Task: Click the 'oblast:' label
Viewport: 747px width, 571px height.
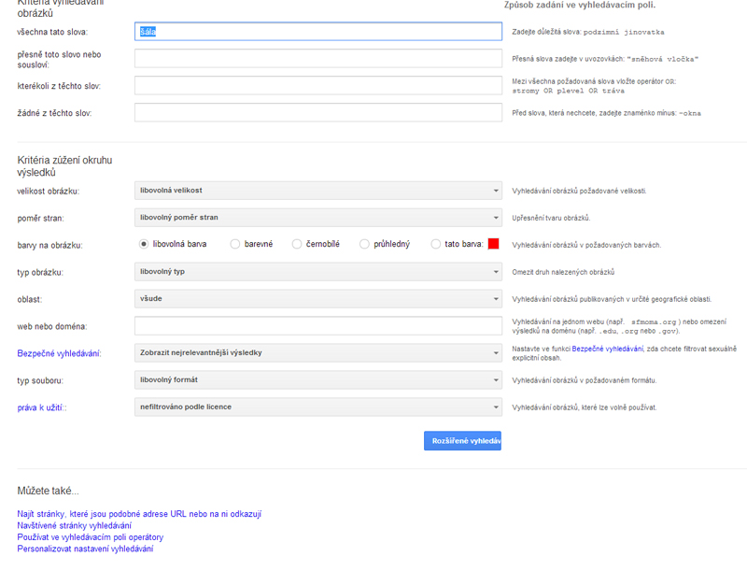Action: (30, 299)
